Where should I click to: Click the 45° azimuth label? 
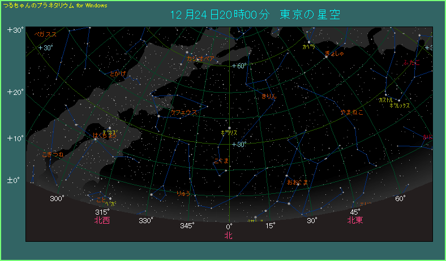point(355,212)
